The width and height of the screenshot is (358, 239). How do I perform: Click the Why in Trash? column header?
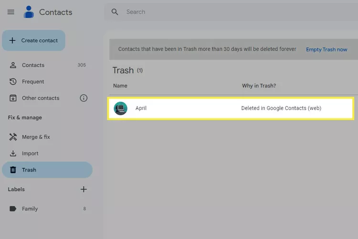(259, 86)
